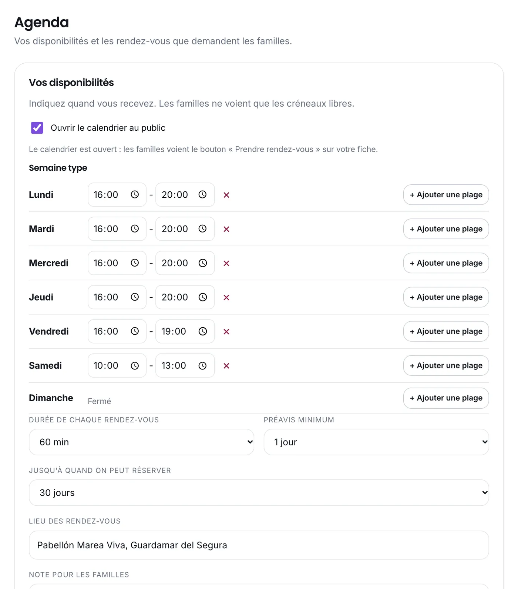Screen dimensions: 518x589
Task: Open the 30 jours booking horizon dropdown
Action: click(259, 493)
